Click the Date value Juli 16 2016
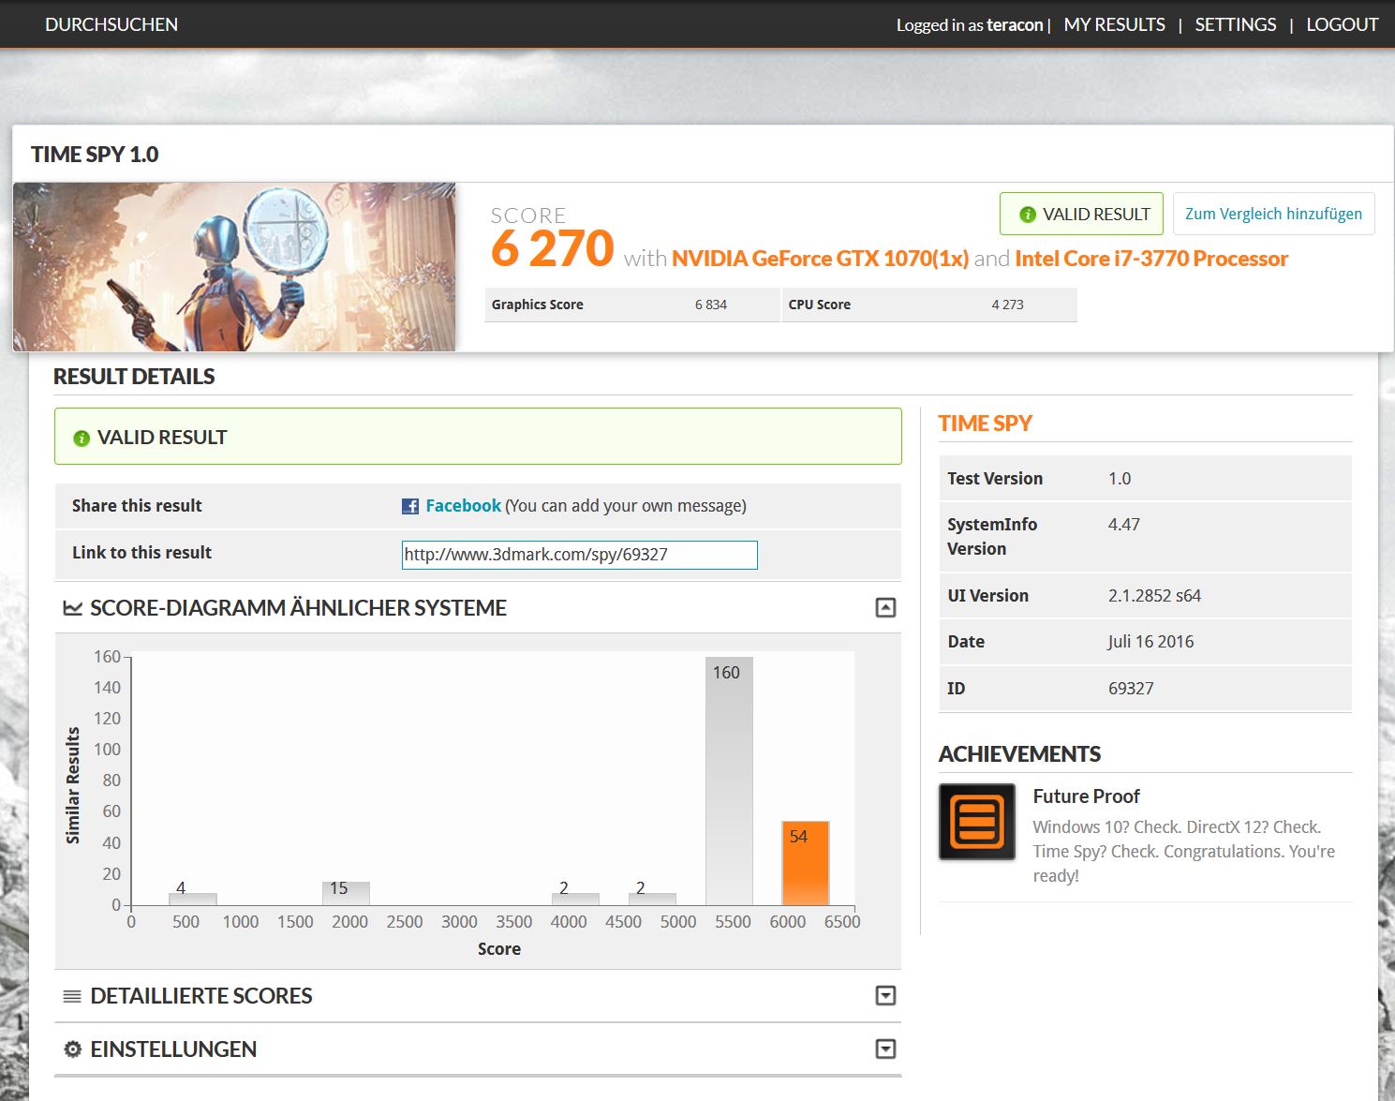Image resolution: width=1395 pixels, height=1101 pixels. tap(1150, 642)
